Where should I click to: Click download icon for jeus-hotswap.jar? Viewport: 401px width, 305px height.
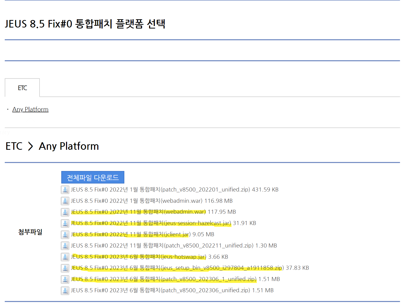click(65, 257)
